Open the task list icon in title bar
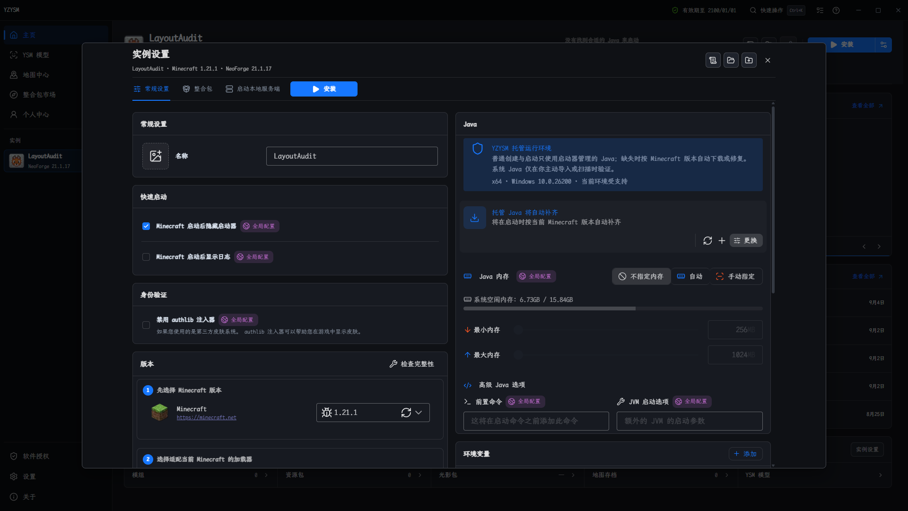908x511 pixels. tap(820, 10)
